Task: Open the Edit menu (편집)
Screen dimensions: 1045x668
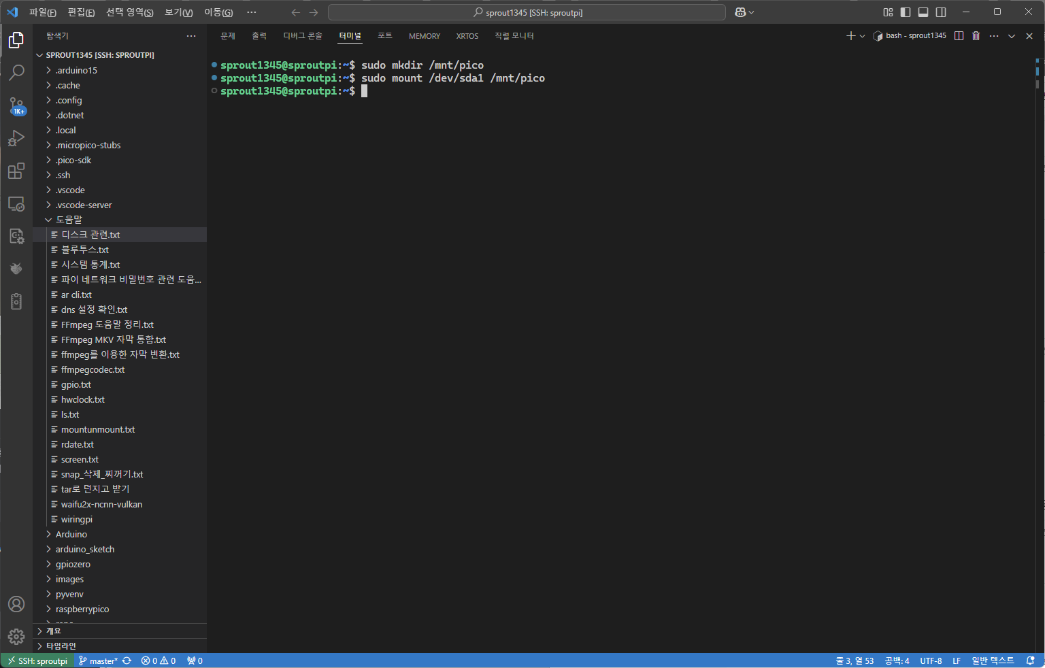Action: (82, 12)
